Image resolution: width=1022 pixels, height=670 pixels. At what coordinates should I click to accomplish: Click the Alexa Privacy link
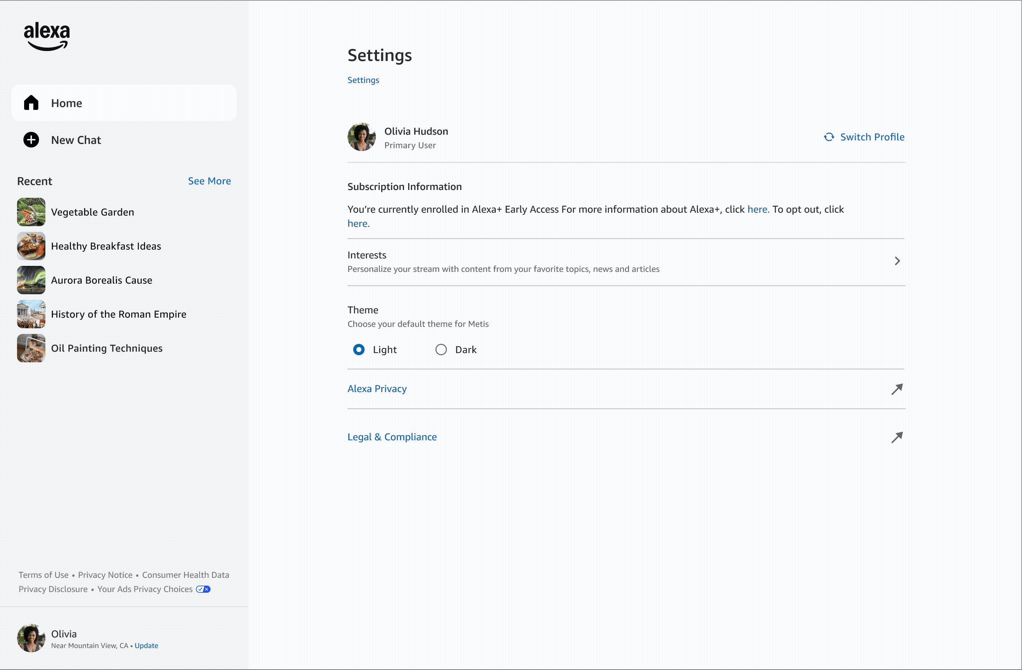[x=377, y=389]
